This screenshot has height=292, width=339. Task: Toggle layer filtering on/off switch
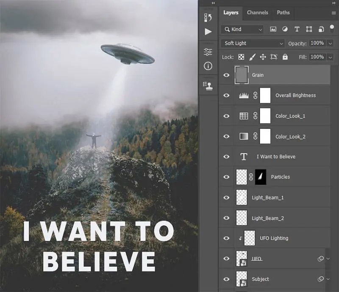(332, 29)
